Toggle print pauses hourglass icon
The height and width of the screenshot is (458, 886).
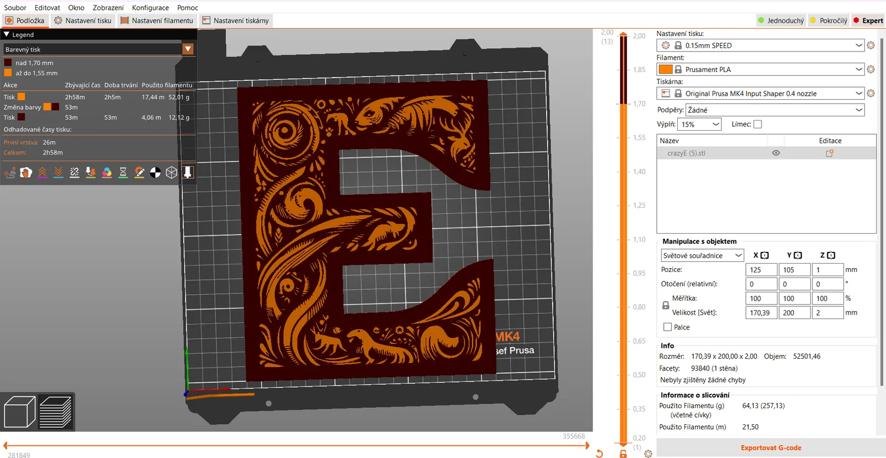tap(123, 173)
